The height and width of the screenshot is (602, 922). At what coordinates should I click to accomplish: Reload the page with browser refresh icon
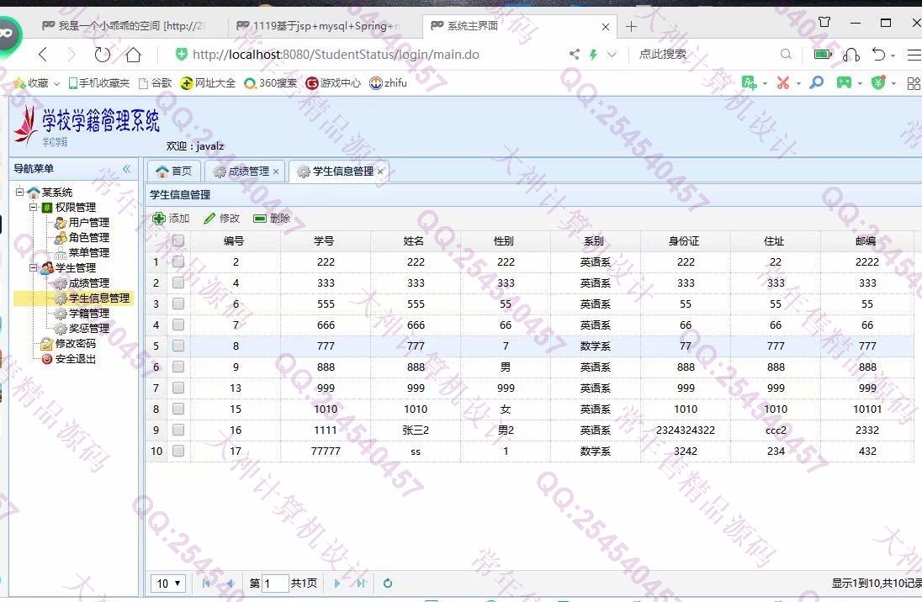(x=103, y=55)
